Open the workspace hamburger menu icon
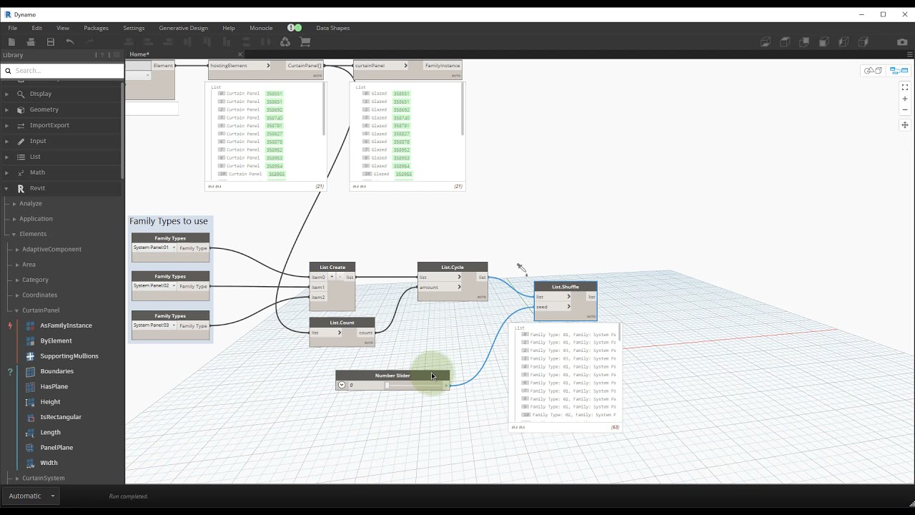 pyautogui.click(x=910, y=54)
